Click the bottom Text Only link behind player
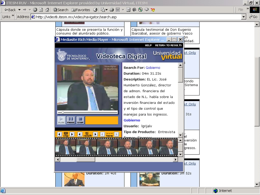 click(190, 163)
